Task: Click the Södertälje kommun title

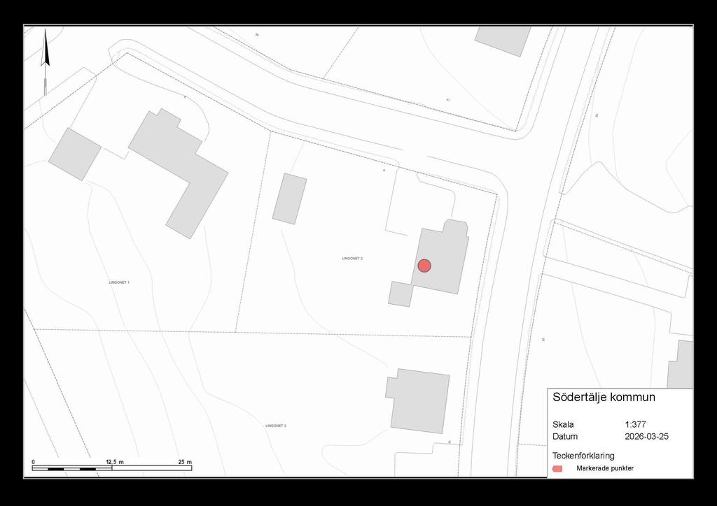Action: 604,398
